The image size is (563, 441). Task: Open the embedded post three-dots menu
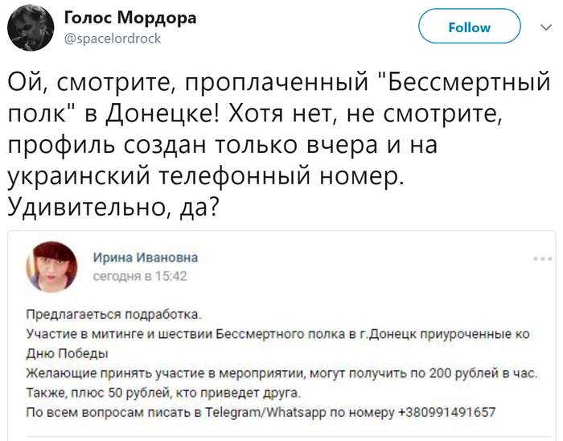pyautogui.click(x=542, y=259)
